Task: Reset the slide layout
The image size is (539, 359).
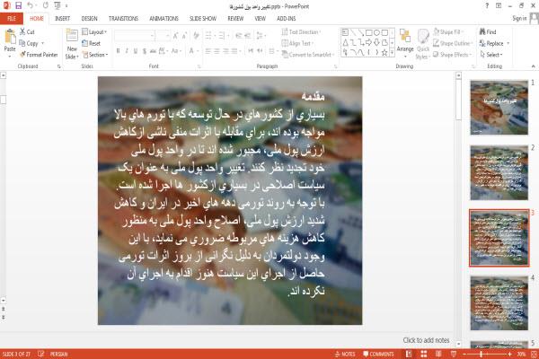Action: click(x=92, y=43)
